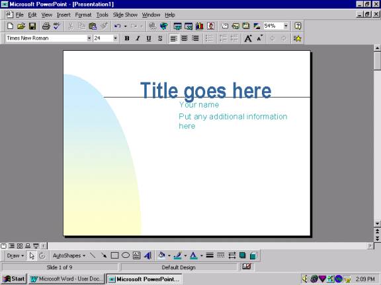The image size is (381, 285).
Task: Save the presentation with the floppy disk icon
Action: pyautogui.click(x=32, y=26)
